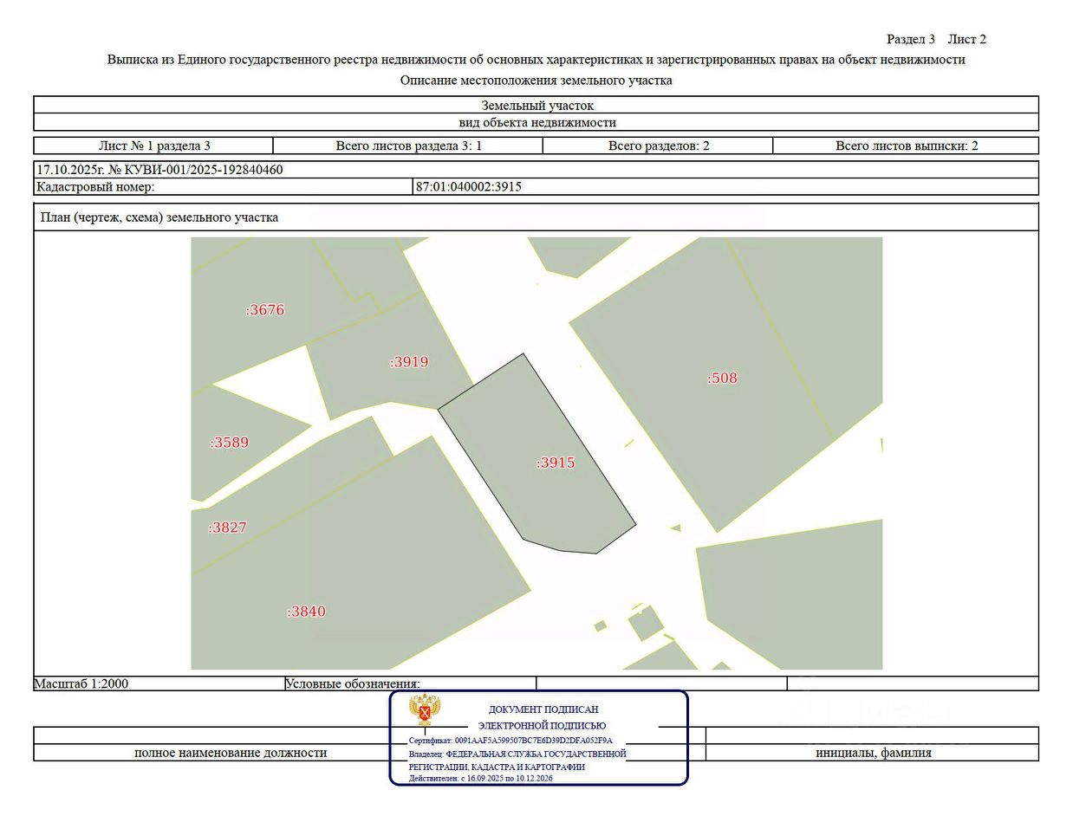Click 'Всего листов выписки: 2' cell
The image size is (1073, 829).
[x=906, y=146]
